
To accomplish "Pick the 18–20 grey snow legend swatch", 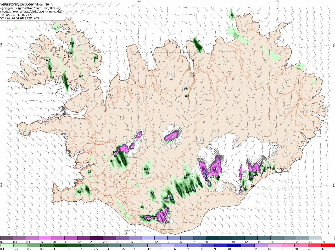I will (290, 238).
